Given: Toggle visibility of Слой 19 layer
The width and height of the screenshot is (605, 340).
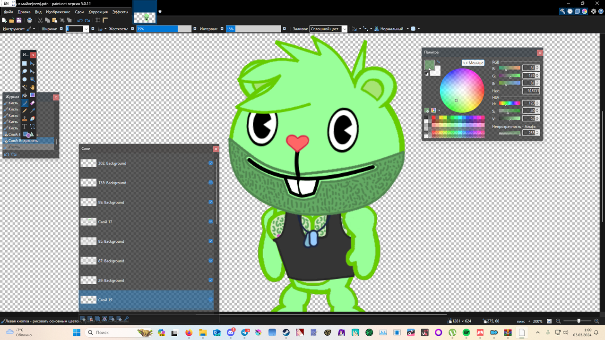Looking at the screenshot, I should (x=210, y=299).
